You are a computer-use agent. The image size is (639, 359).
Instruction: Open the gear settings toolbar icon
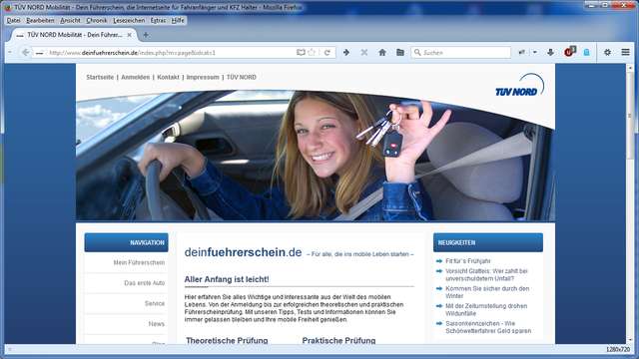[607, 53]
